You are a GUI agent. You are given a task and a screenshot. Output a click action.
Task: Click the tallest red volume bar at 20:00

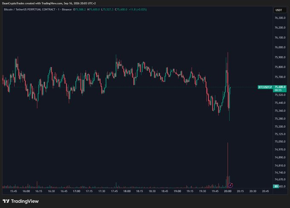coord(228,165)
